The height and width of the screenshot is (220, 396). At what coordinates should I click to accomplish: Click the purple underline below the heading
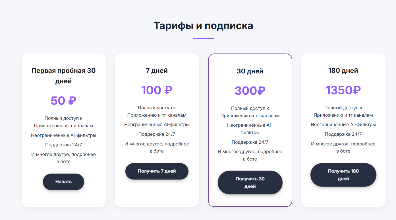(203, 38)
